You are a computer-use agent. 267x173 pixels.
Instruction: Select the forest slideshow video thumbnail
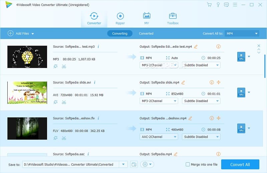pos(27,128)
